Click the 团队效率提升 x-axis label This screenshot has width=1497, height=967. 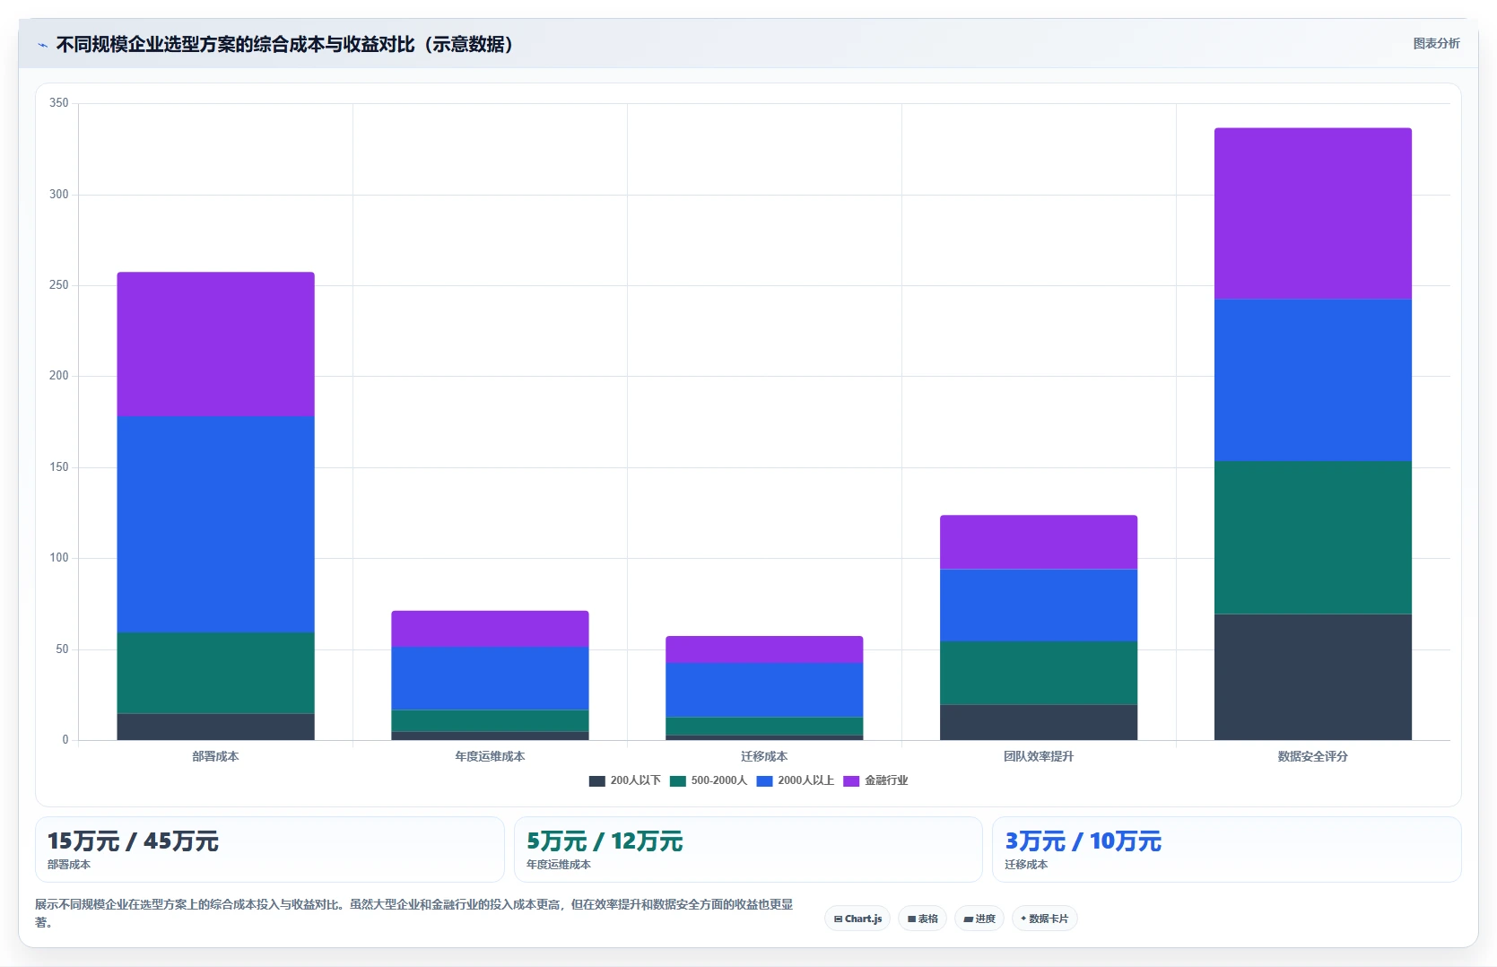point(1039,756)
